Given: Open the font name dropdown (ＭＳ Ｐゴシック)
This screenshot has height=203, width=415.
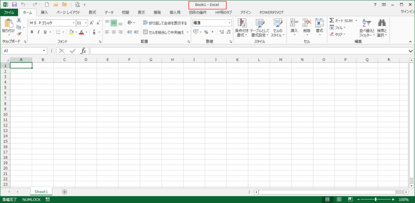Looking at the screenshot, I should point(74,23).
